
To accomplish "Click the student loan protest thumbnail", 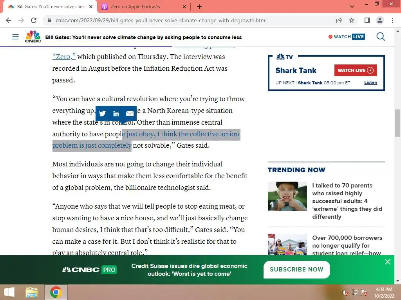I will pos(287,245).
